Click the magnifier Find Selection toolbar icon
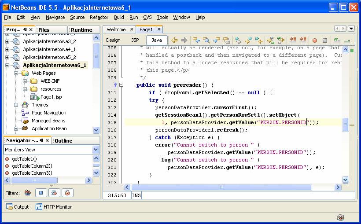 [x=206, y=40]
